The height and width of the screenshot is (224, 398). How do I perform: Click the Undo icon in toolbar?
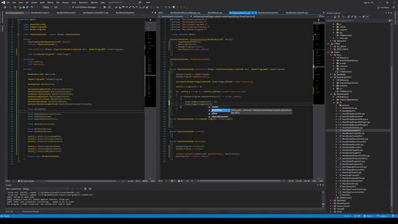[32, 7]
